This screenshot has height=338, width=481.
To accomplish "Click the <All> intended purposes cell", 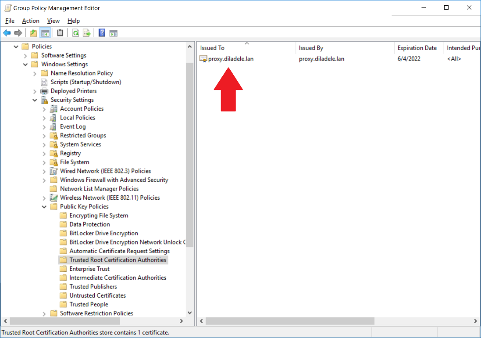I will click(x=454, y=59).
